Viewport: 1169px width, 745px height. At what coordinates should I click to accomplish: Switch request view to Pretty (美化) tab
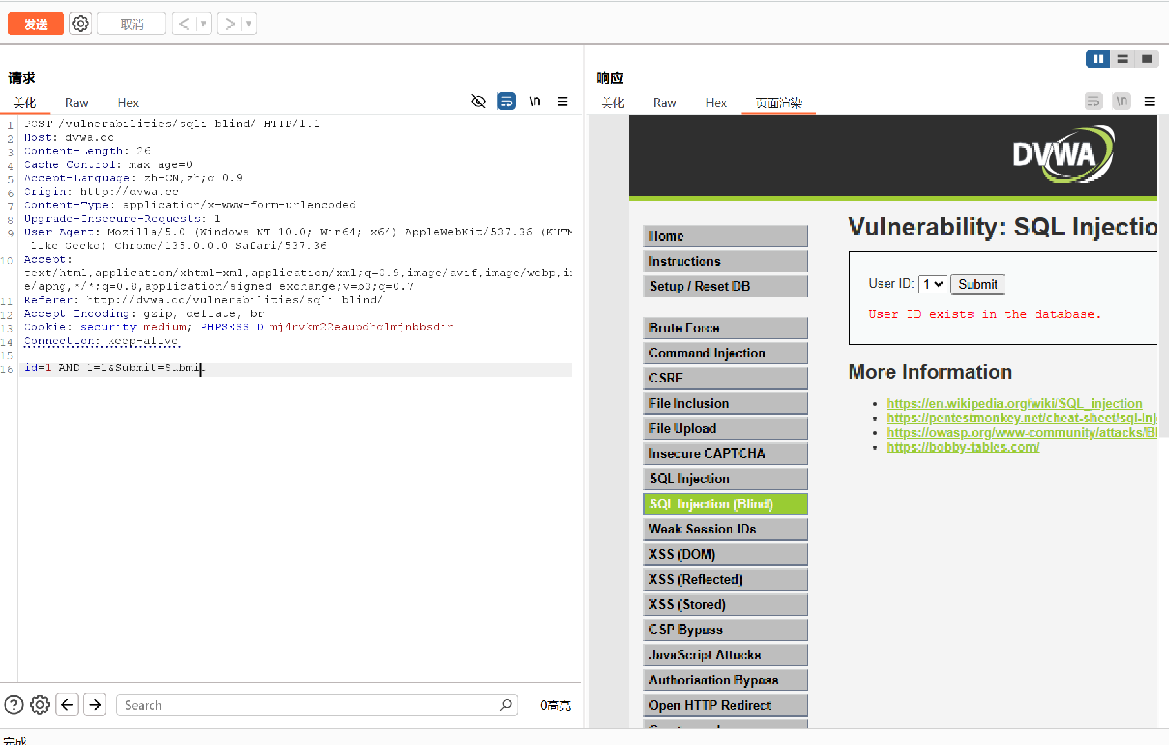tap(25, 103)
